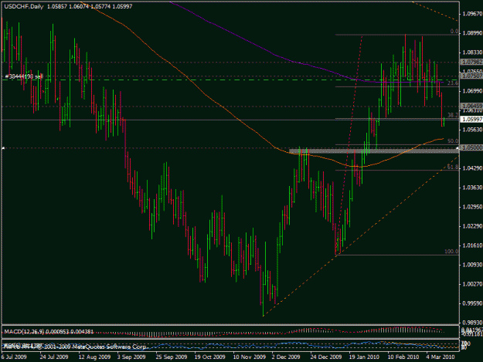Click the 24 Dec 2009 date label
Screen dimensions: 483x362
coord(326,357)
